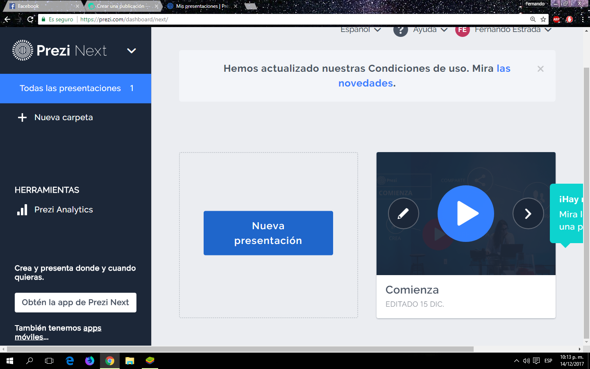Dismiss the Condiciones de uso banner
Viewport: 590px width, 369px height.
point(540,69)
